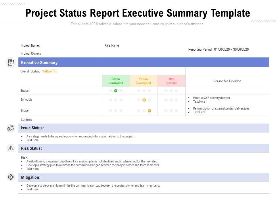This screenshot has width=276, height=207.
Task: Click the Green Controlled column header
Action: coord(116,81)
